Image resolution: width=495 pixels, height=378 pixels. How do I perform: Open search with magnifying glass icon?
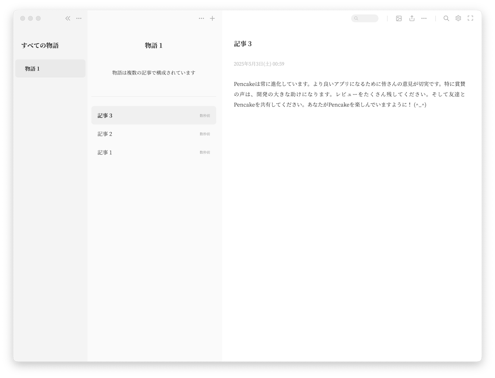coord(446,18)
